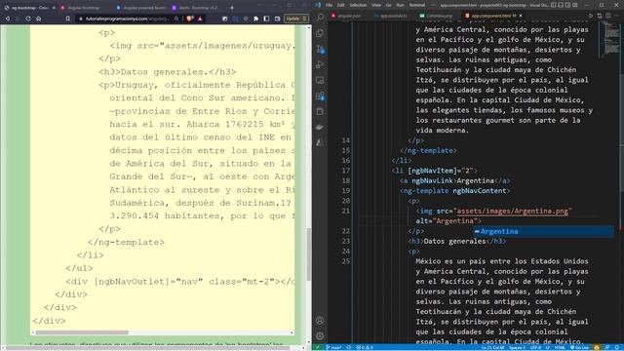Open Manage gear in VS Code activity bar

[320, 335]
